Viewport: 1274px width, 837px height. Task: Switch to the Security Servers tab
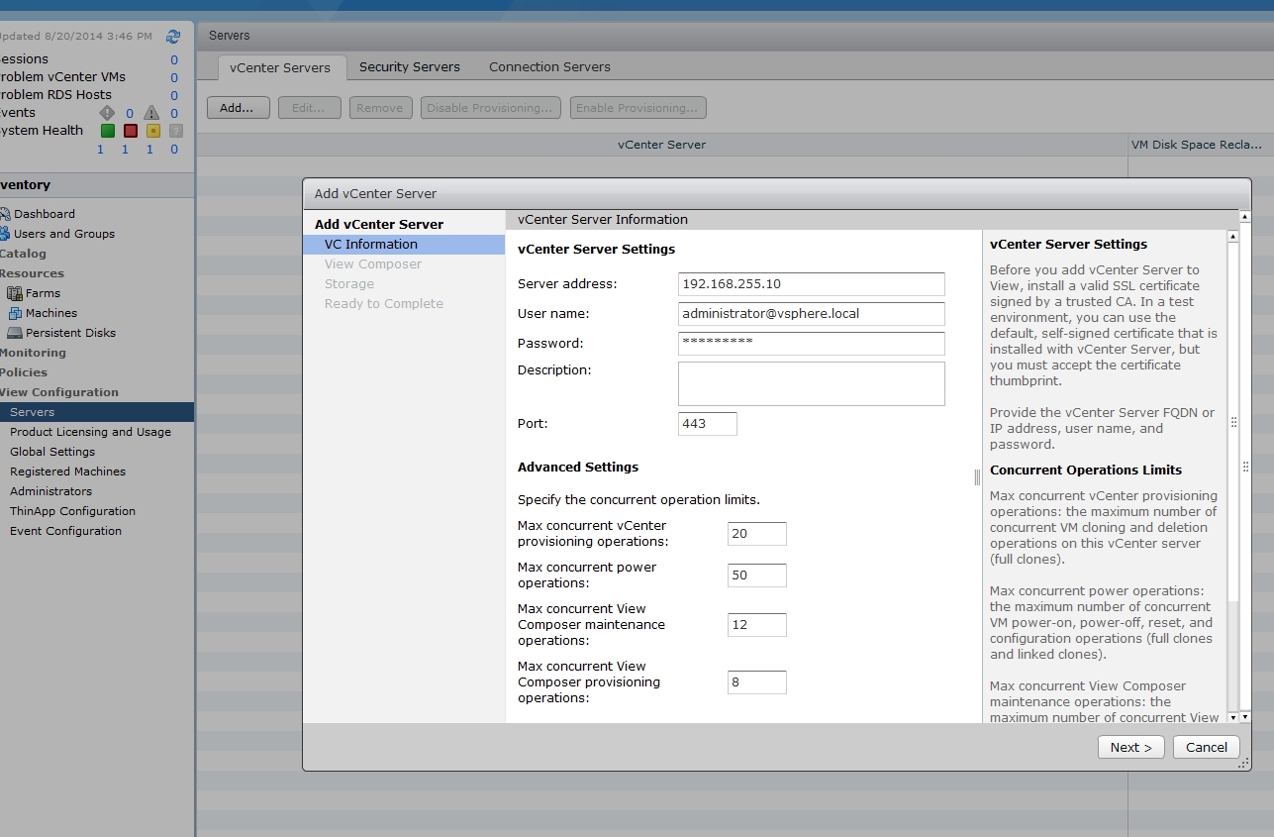click(x=409, y=67)
